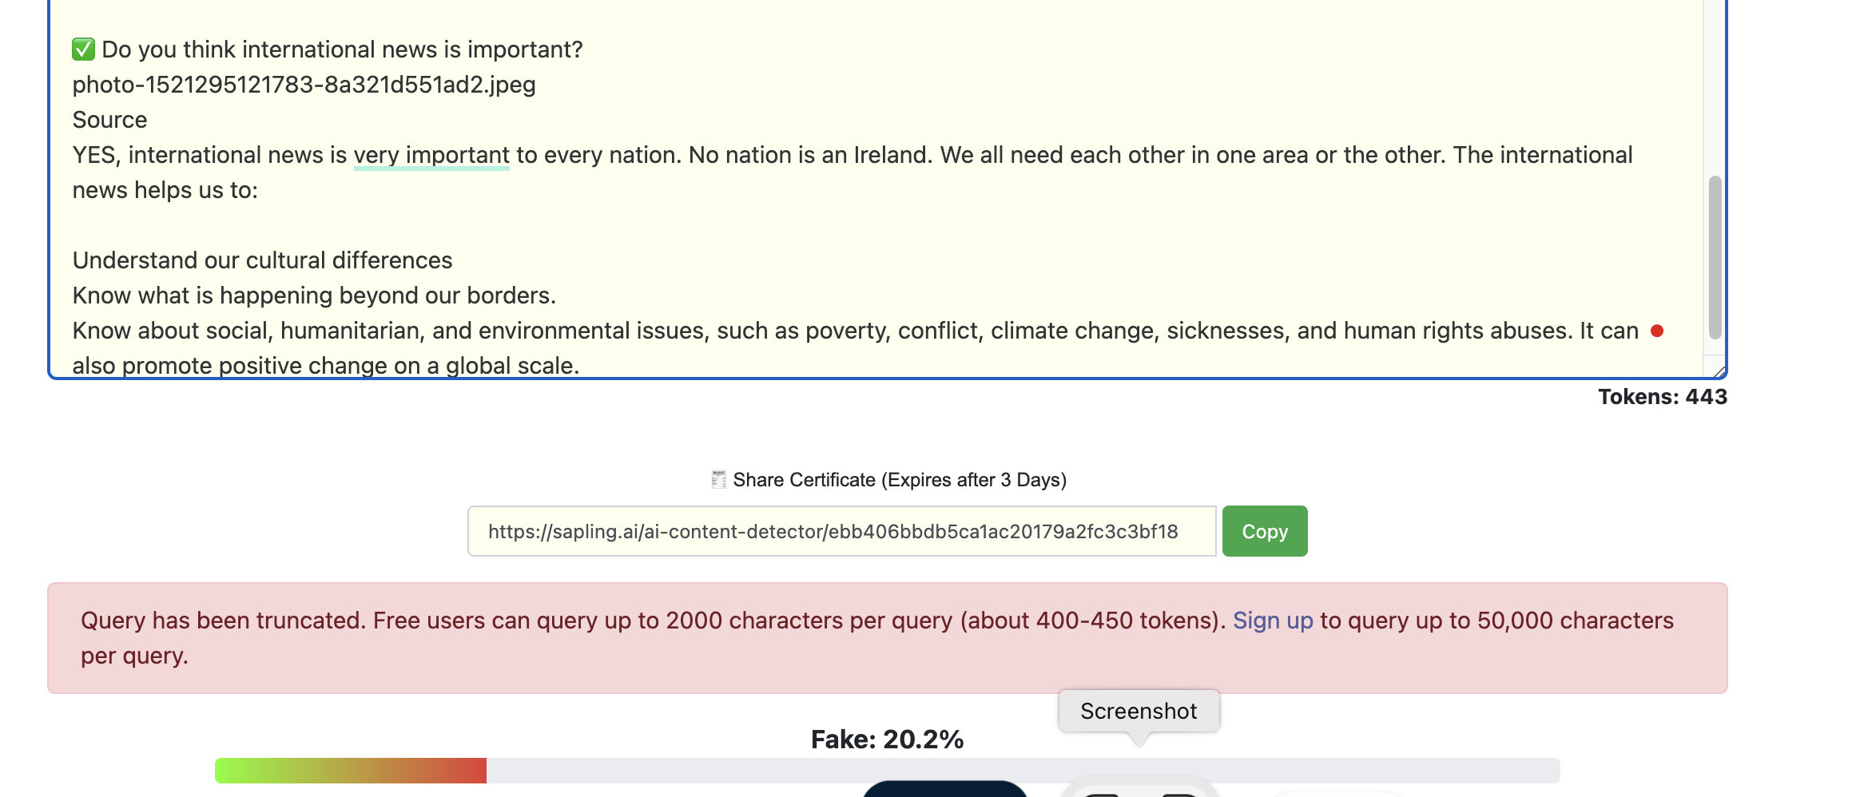Click the Screenshot tooltip label

click(1139, 711)
